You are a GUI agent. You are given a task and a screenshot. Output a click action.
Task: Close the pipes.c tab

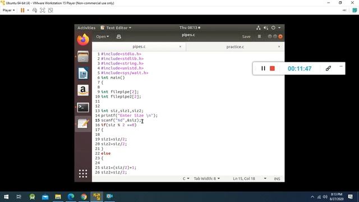[x=180, y=47]
